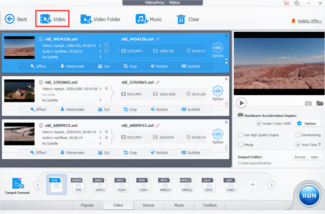Move vid_5702865.avi using reorder arrows
This screenshot has width=325, height=214.
click(x=226, y=104)
